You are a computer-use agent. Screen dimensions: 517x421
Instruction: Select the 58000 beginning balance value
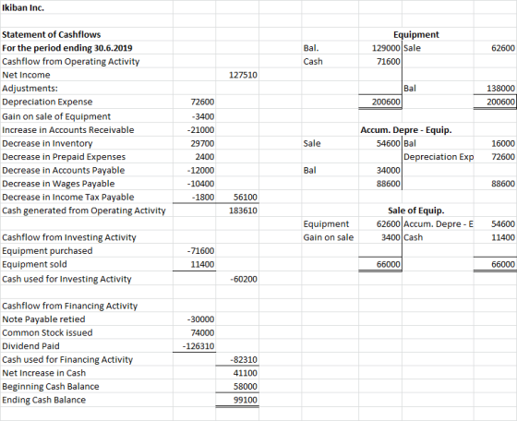tap(246, 387)
